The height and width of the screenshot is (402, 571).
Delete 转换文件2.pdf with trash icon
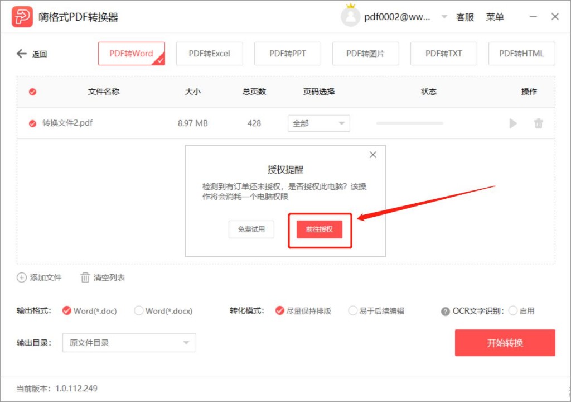coord(538,123)
